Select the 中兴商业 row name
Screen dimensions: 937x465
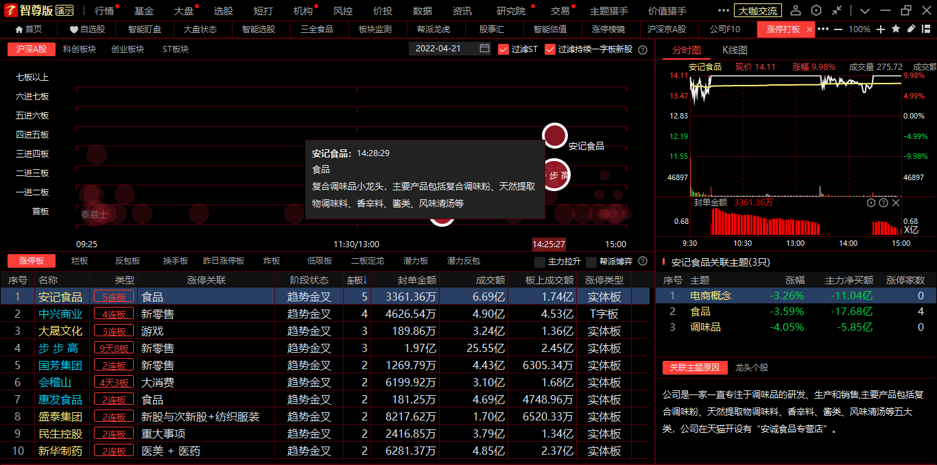pos(60,314)
